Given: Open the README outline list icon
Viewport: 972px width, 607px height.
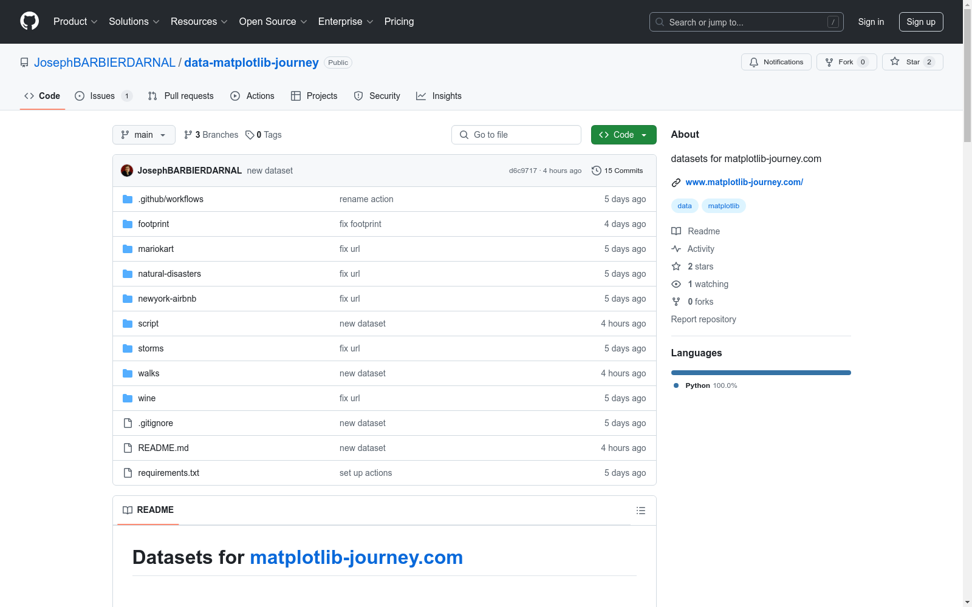Looking at the screenshot, I should (x=641, y=510).
